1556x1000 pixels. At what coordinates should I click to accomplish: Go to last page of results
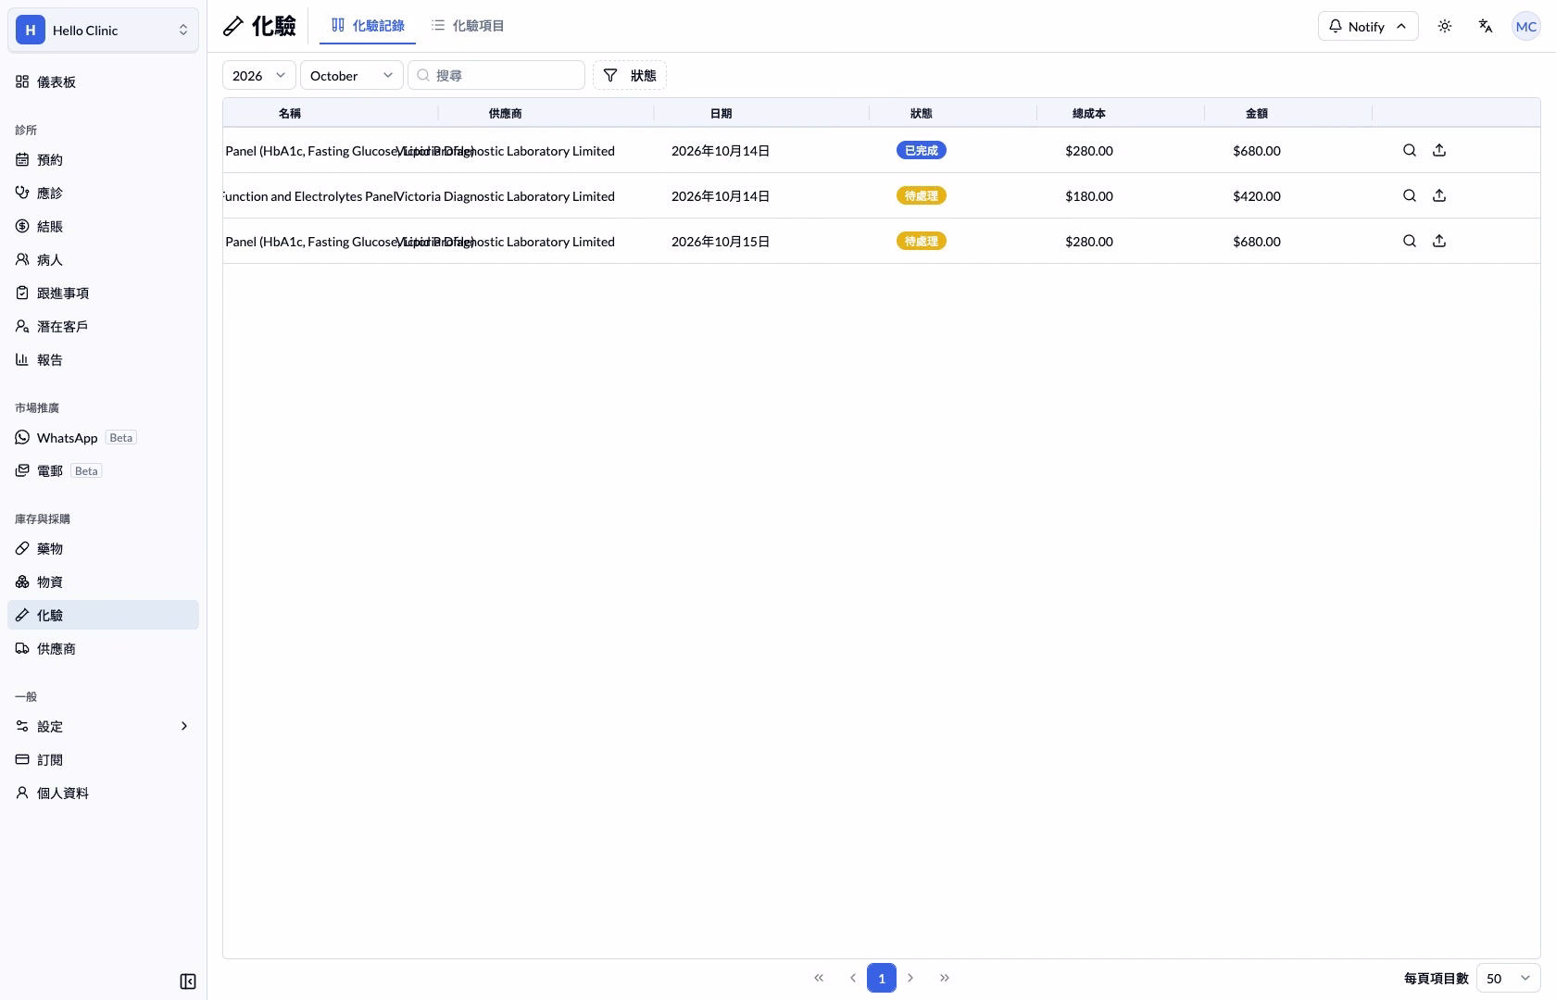pyautogui.click(x=945, y=978)
